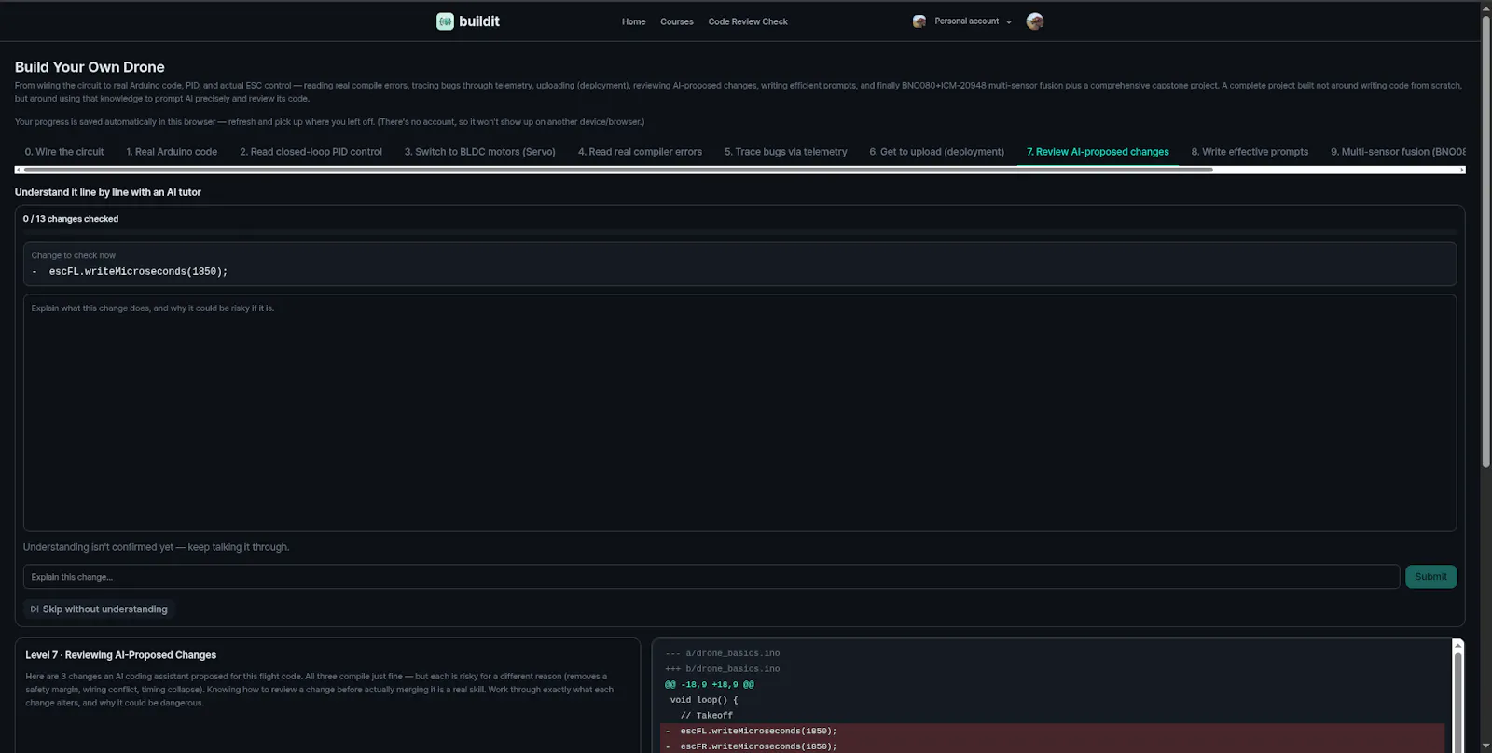This screenshot has height=753, width=1492.
Task: Click the "--- a/drone_basics.ino" diff line
Action: [723, 653]
